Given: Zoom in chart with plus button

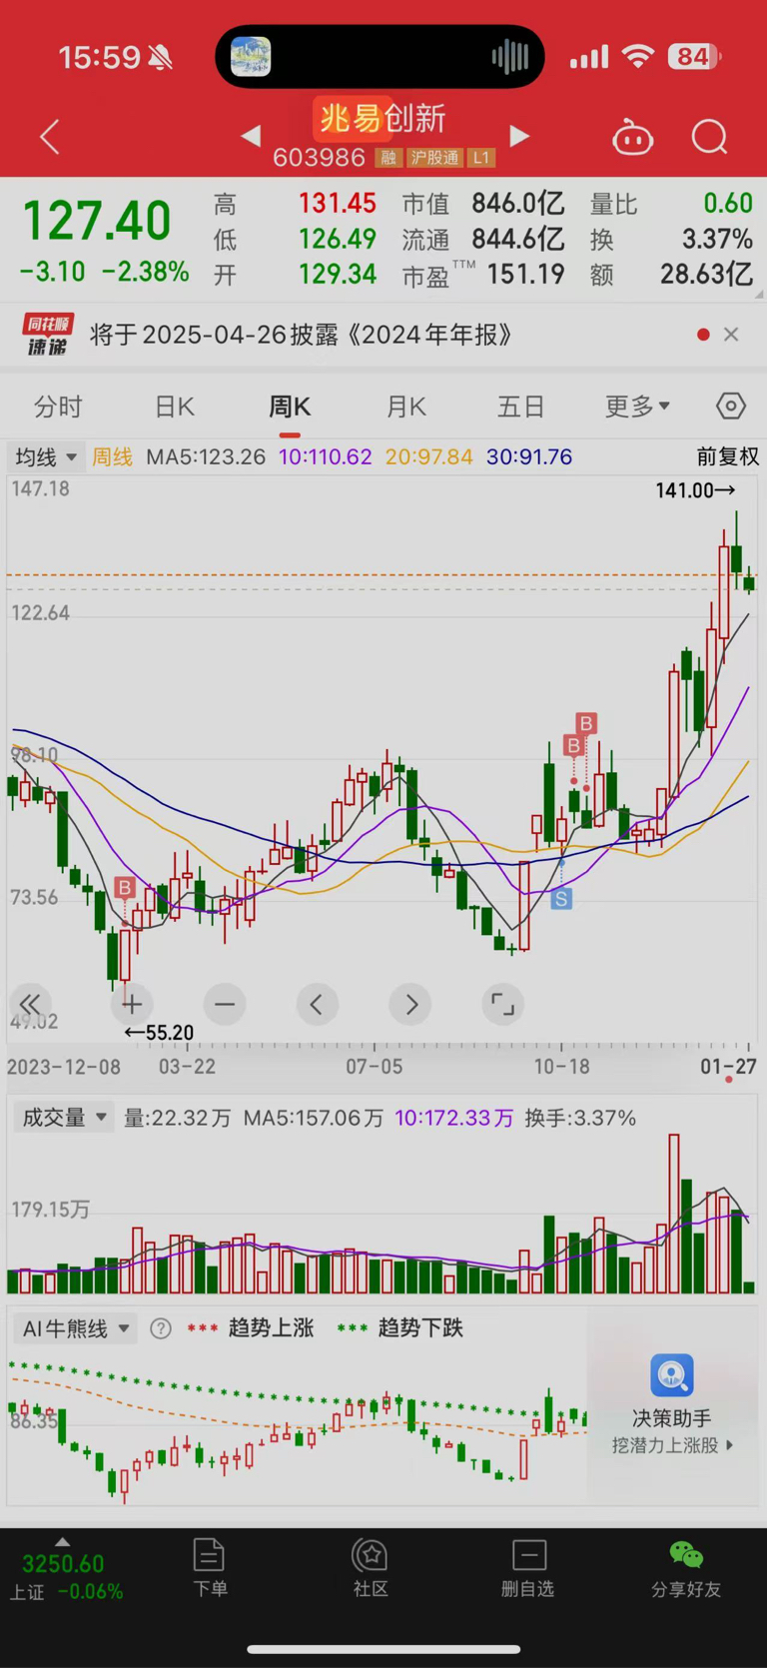Looking at the screenshot, I should [132, 1004].
